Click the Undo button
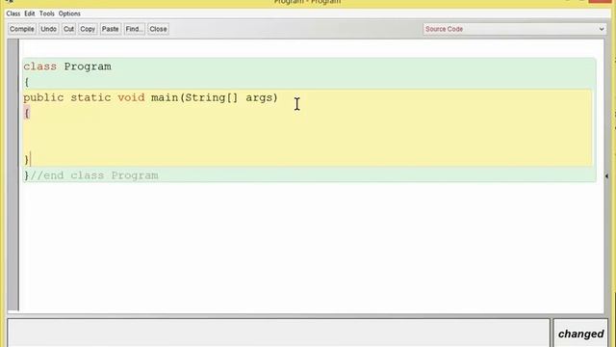 [49, 29]
